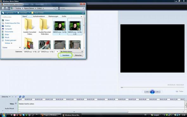Image resolution: width=187 pixels, height=117 pixels.
Task: Sort by the Aufnahmedatum column header
Action: 39,16
